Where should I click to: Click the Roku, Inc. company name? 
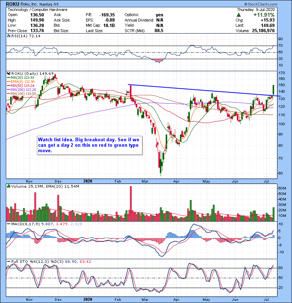29,4
